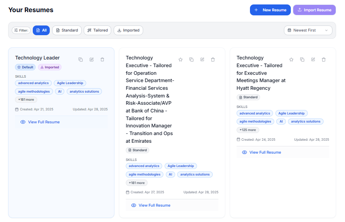Click the New Resume button
This screenshot has width=345, height=222.
pos(270,10)
